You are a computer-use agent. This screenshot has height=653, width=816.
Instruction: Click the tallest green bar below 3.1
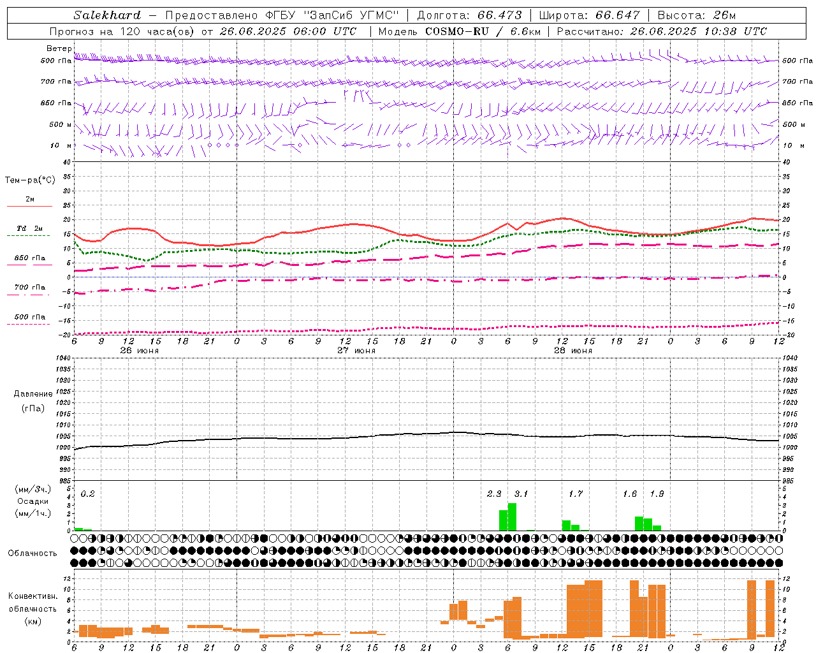(x=512, y=517)
